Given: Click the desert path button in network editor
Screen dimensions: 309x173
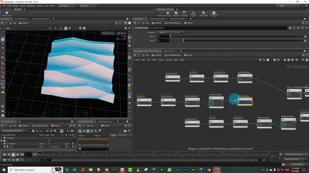Looking at the screenshot, I should point(188,55).
